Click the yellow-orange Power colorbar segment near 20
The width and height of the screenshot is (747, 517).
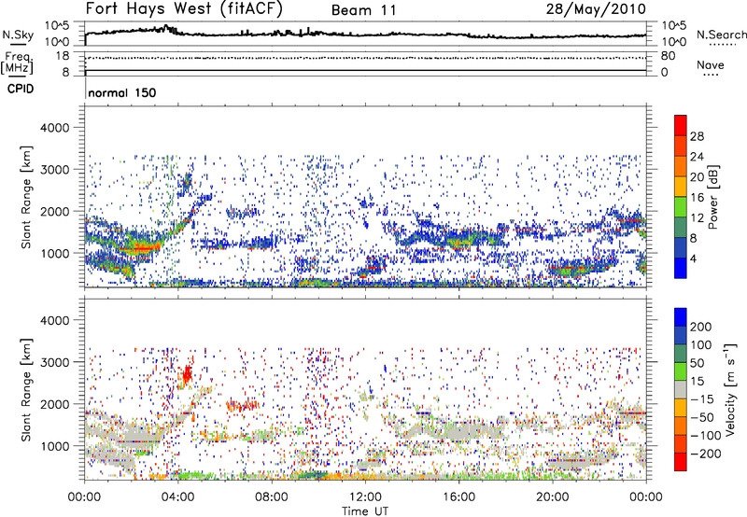point(681,186)
